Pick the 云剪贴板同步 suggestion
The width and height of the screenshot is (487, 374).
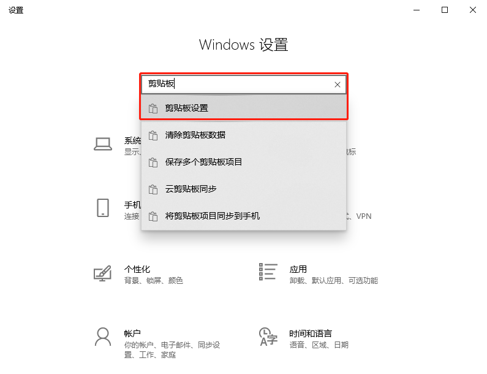[x=244, y=189]
